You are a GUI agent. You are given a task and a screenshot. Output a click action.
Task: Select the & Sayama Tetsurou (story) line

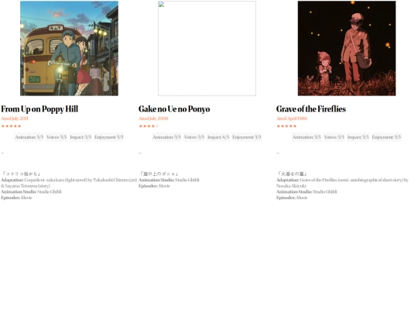[26, 186]
